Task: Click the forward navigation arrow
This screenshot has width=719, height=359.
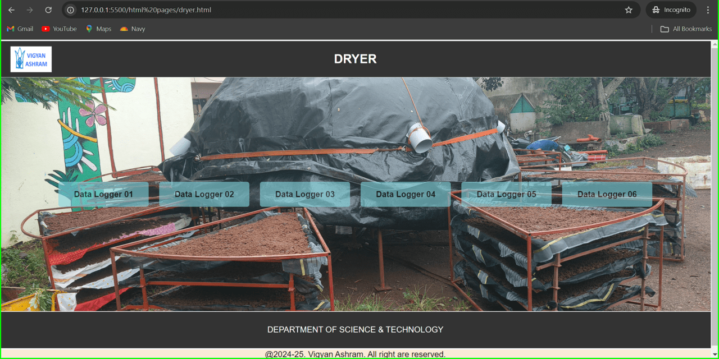Action: 29,10
